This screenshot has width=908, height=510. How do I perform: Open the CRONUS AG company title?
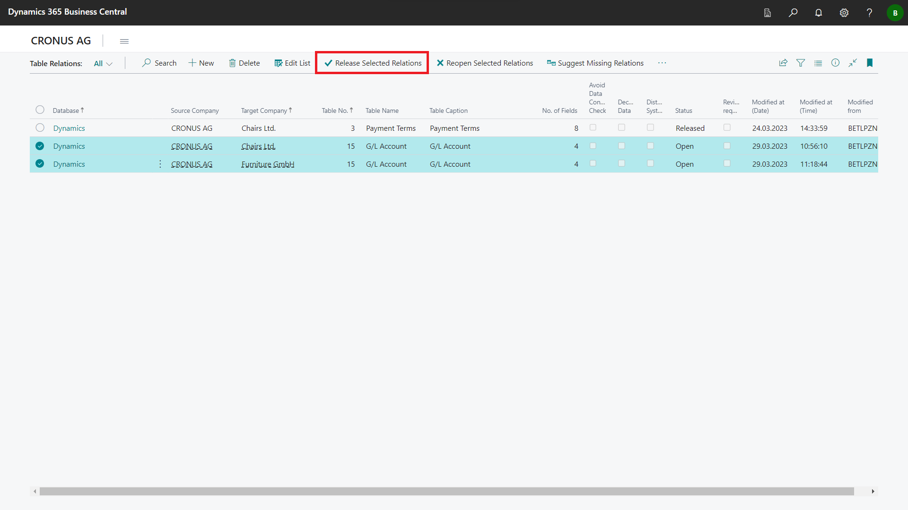[61, 41]
